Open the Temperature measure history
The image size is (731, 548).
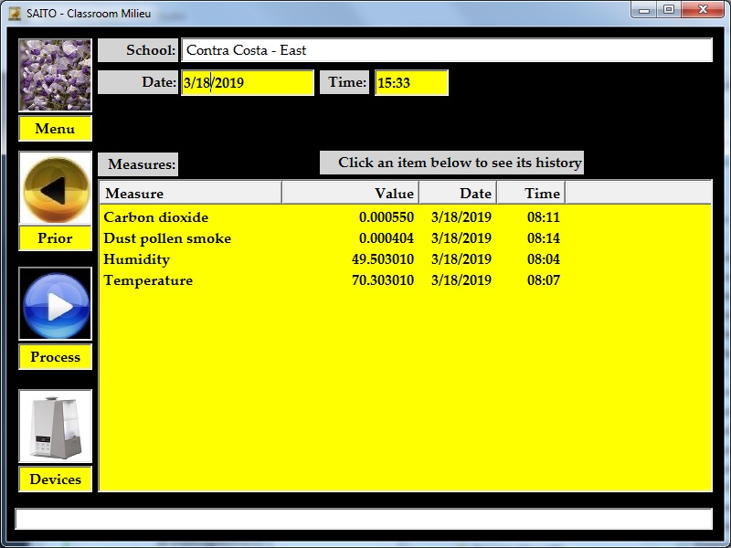(148, 280)
